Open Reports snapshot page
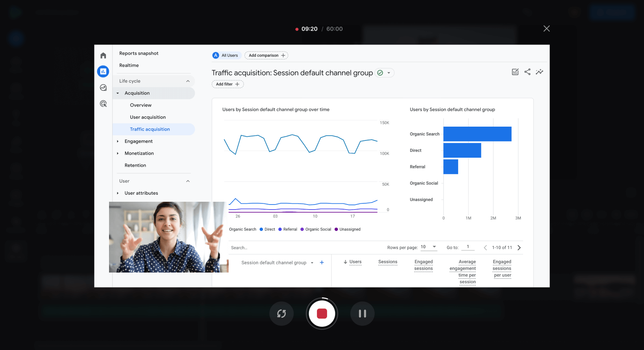The width and height of the screenshot is (644, 350). [139, 53]
